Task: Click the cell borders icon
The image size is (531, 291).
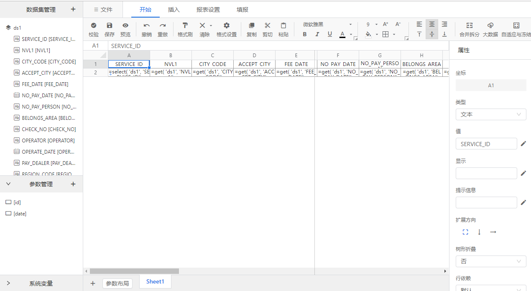Action: [385, 34]
